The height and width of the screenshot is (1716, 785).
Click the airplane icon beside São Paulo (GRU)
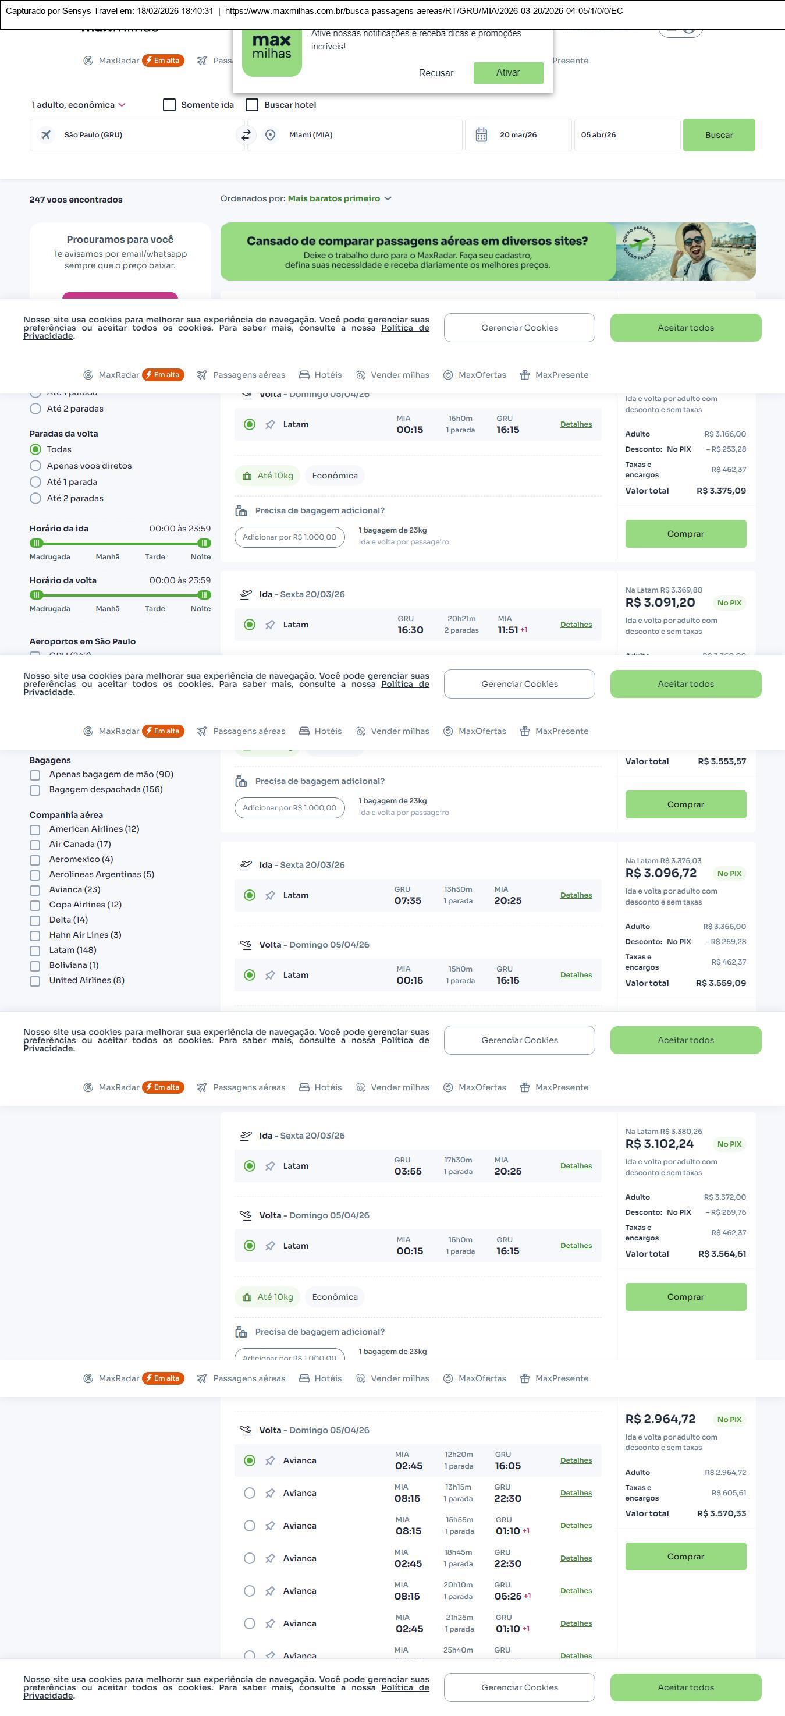tap(46, 134)
